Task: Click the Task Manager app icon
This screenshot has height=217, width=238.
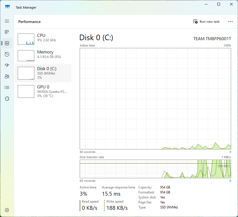Action: tap(7, 7)
